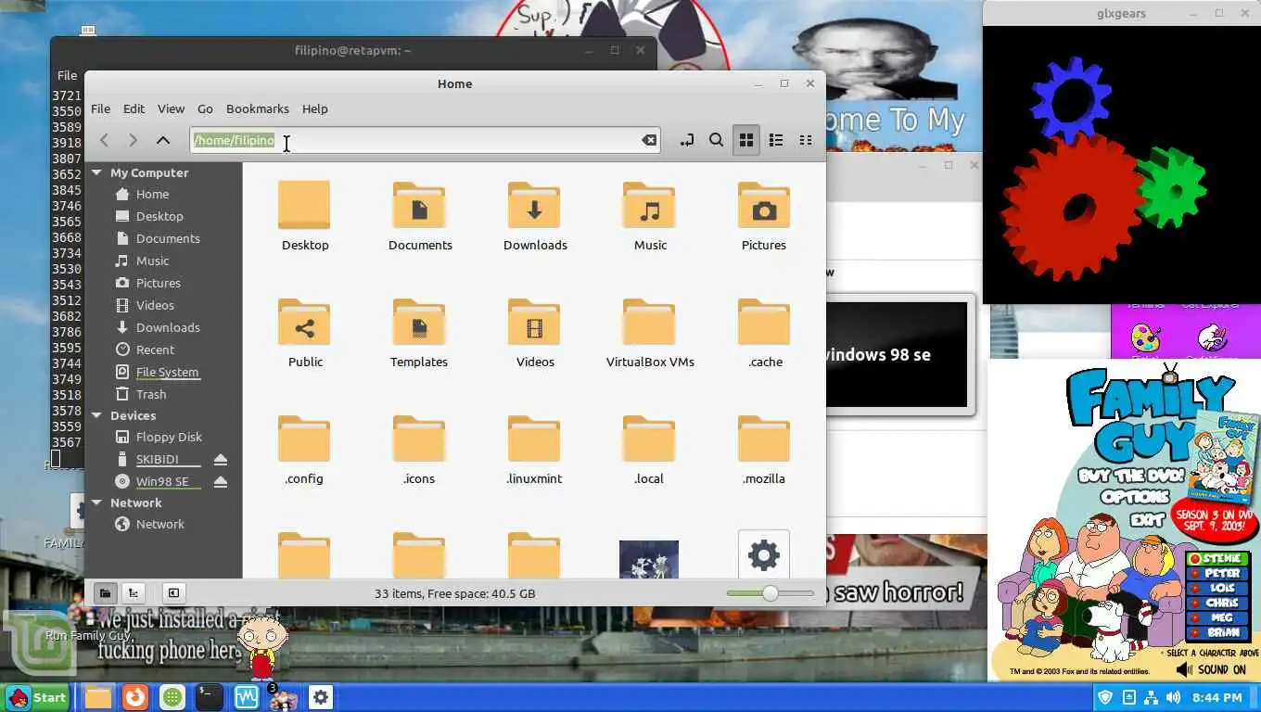Image resolution: width=1261 pixels, height=712 pixels.
Task: Click OPTIONS in Family Guy window
Action: pos(1135,497)
